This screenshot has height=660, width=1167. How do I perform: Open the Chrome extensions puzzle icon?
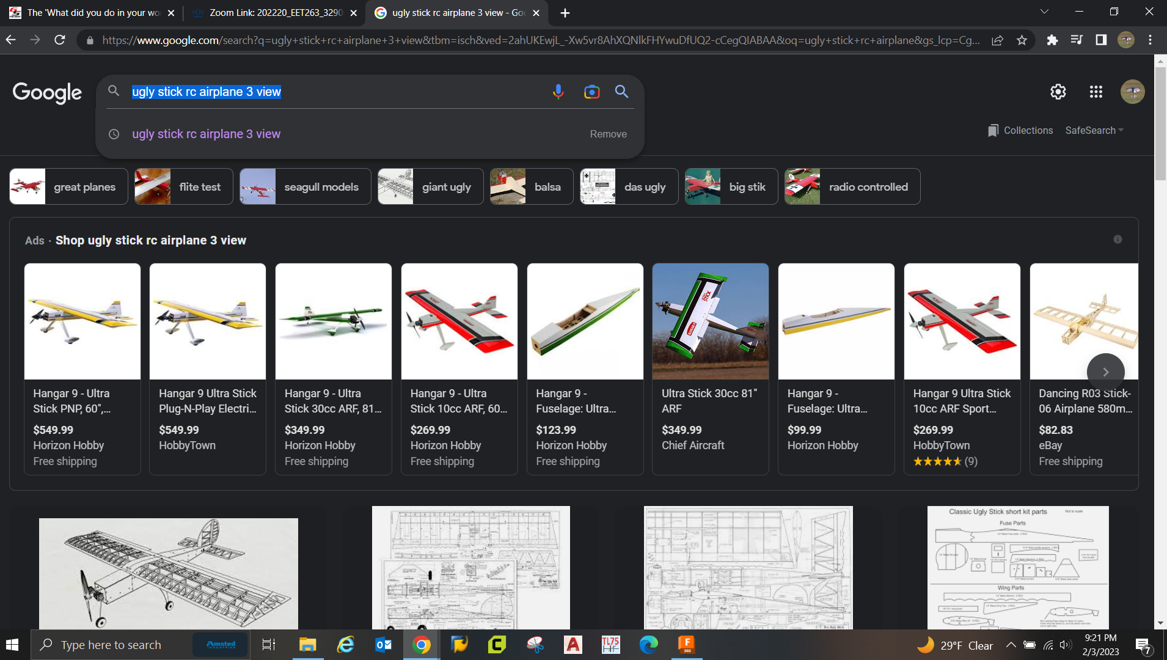[1052, 40]
